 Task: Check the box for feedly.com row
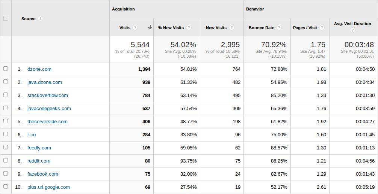6,147
